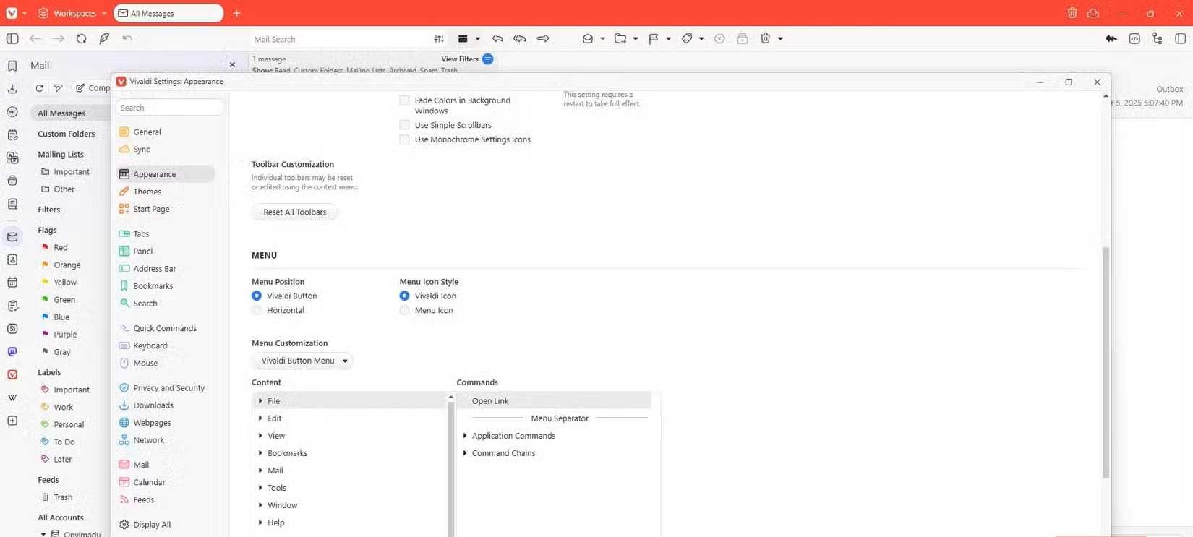Screen dimensions: 1193x537
Task: Open the Bookmarks panel icon
Action: click(x=12, y=66)
